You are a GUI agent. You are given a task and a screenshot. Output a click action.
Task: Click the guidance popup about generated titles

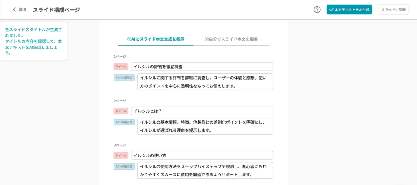33,41
